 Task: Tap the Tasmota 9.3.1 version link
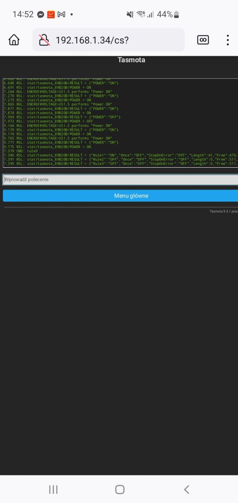coord(224,211)
